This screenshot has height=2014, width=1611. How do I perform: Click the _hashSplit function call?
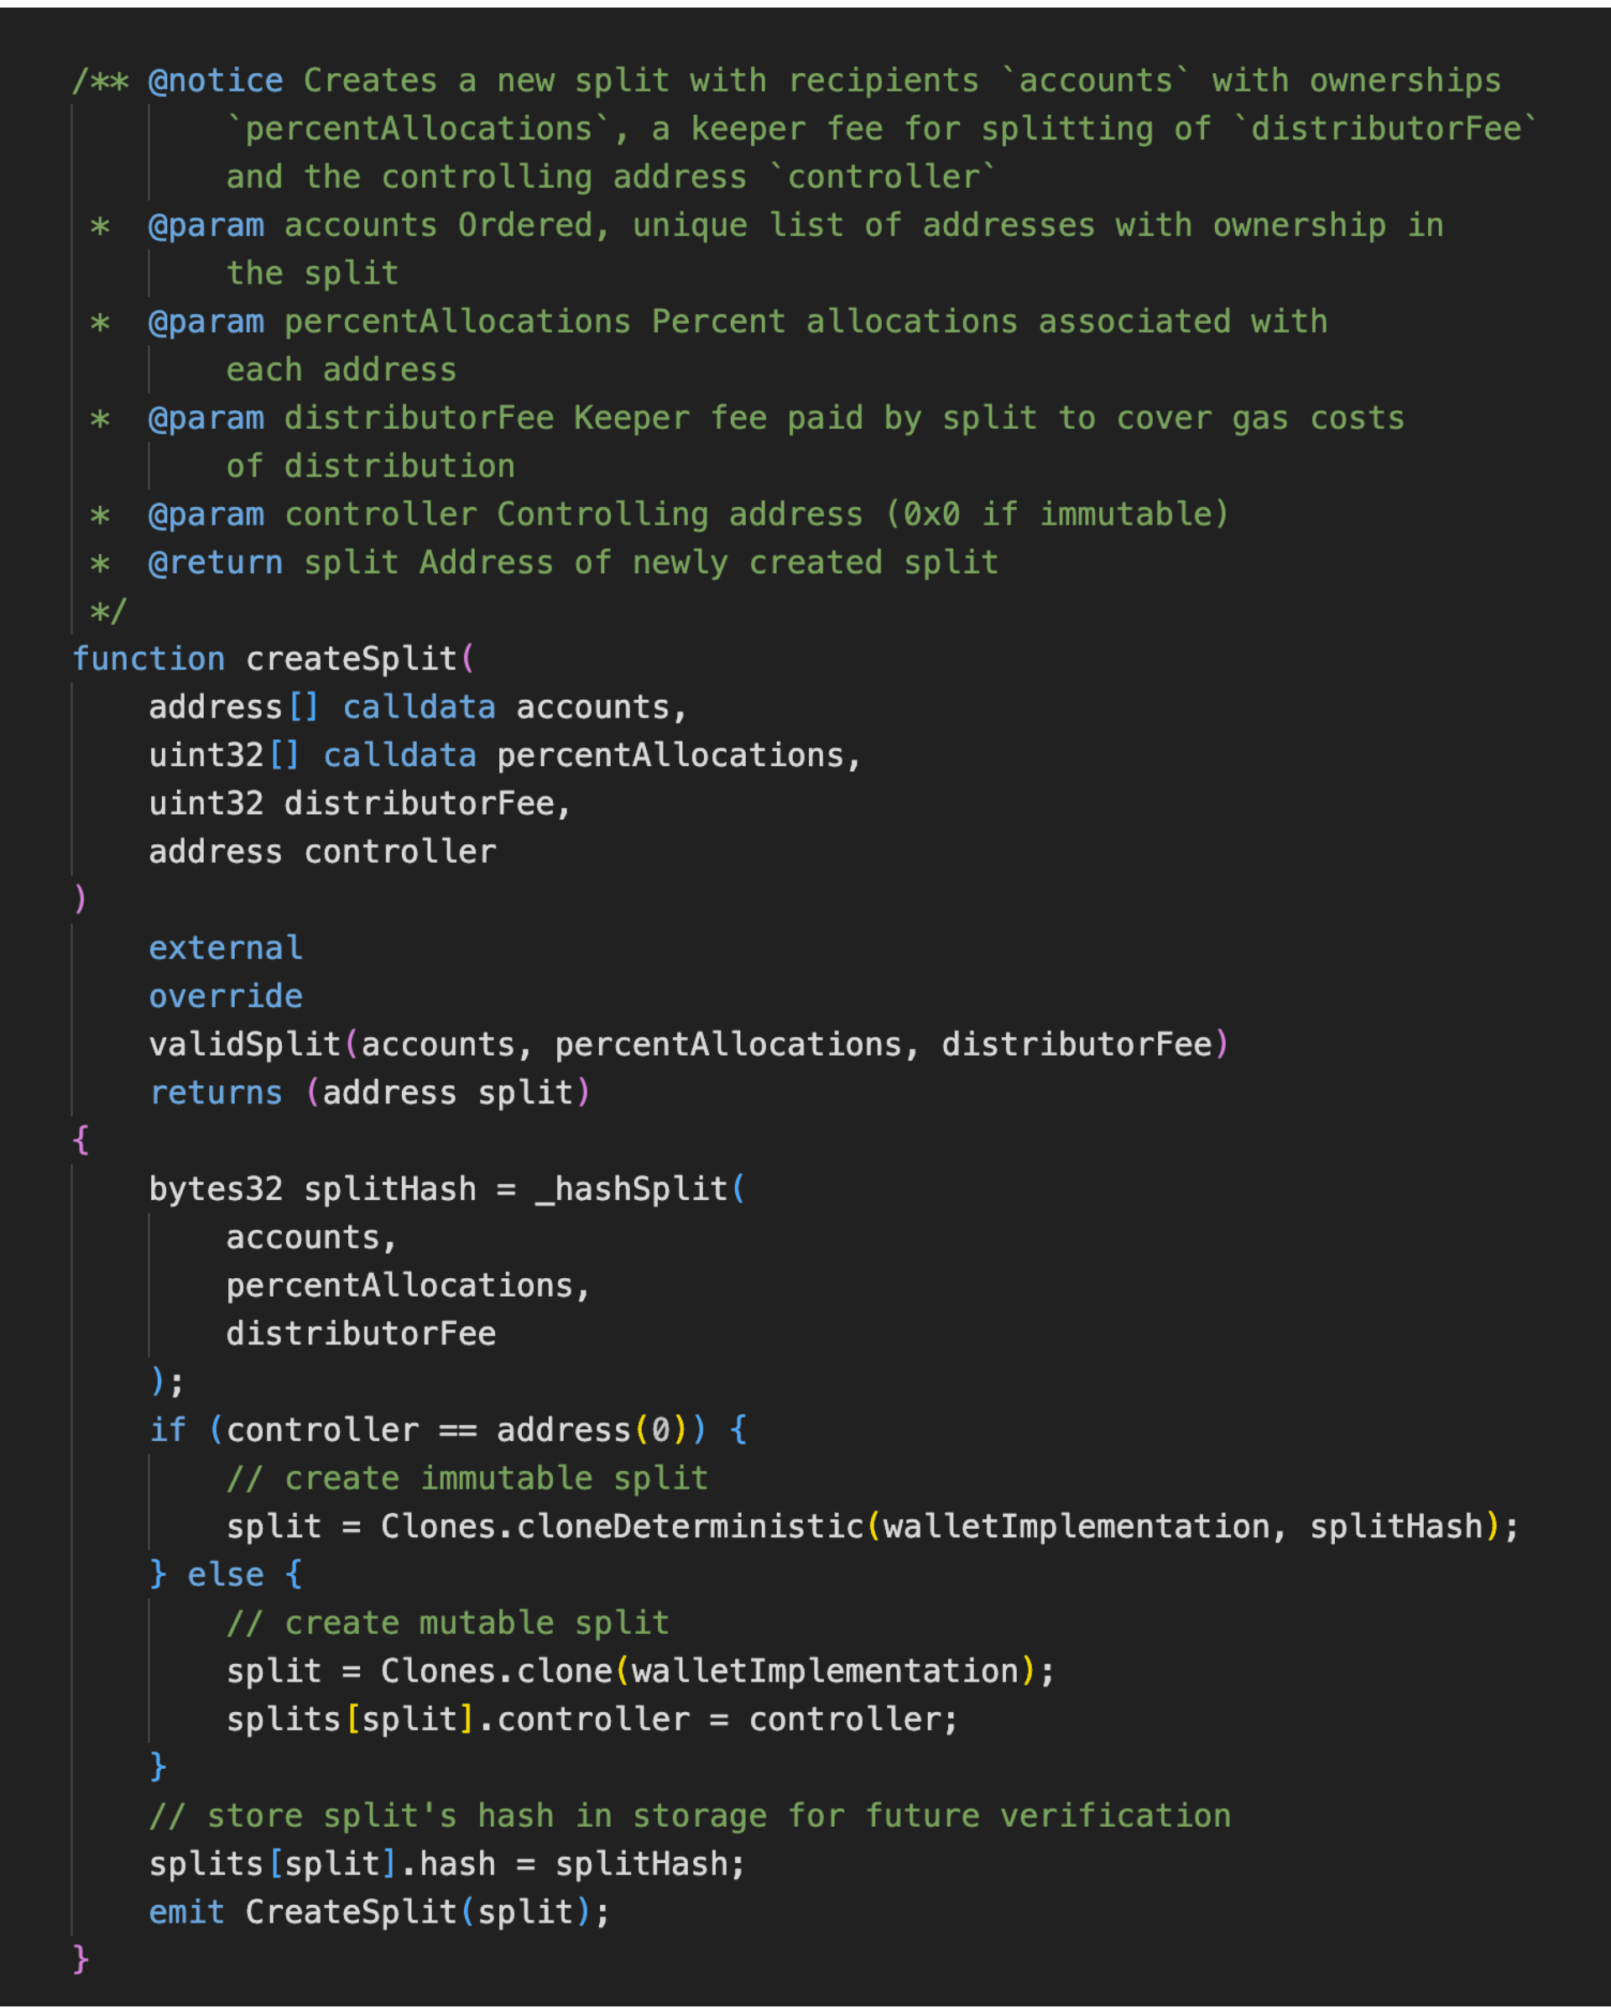pyautogui.click(x=631, y=1189)
